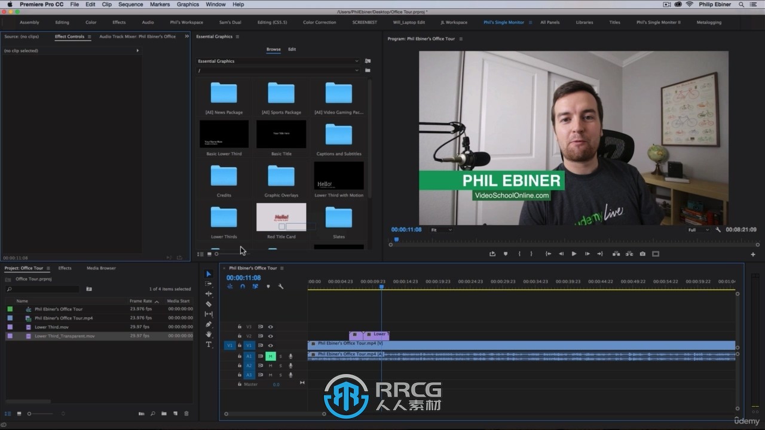Step forward one frame in Program monitor
Viewport: 765px width, 430px height.
click(587, 254)
